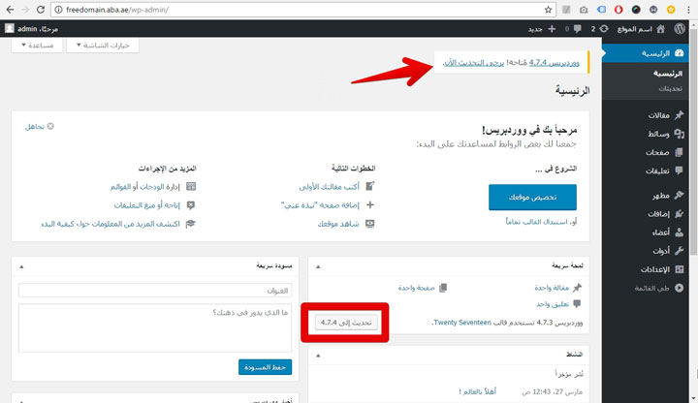Open the Chrome three-dot menu
Image resolution: width=698 pixels, height=403 pixels.
tap(688, 10)
